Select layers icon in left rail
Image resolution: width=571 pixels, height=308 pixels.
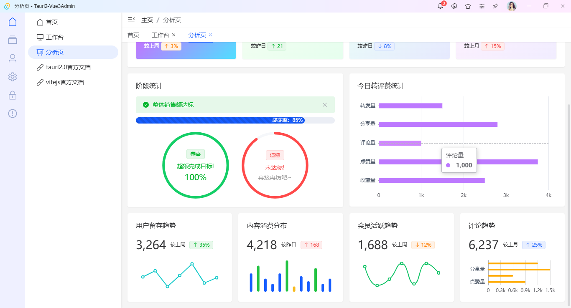[13, 40]
